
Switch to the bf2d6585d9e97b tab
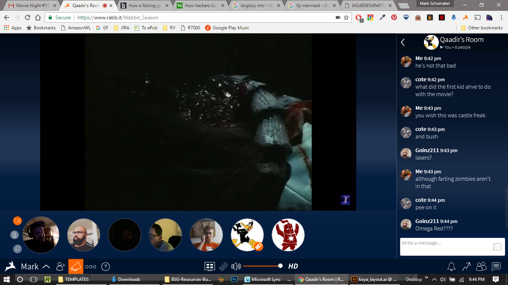369,6
